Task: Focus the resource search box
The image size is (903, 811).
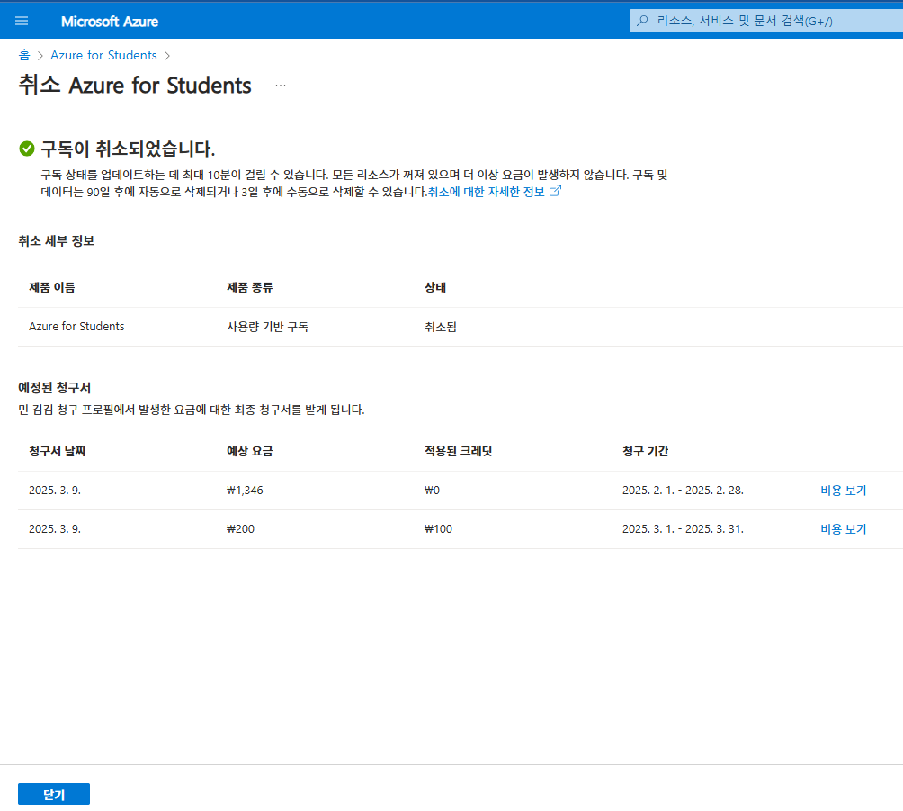Action: [x=766, y=22]
